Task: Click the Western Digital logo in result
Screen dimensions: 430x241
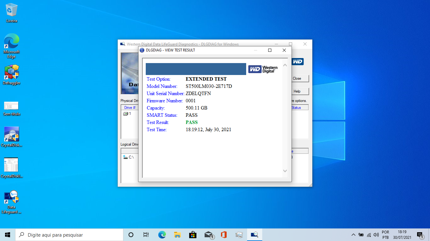Action: [x=263, y=69]
